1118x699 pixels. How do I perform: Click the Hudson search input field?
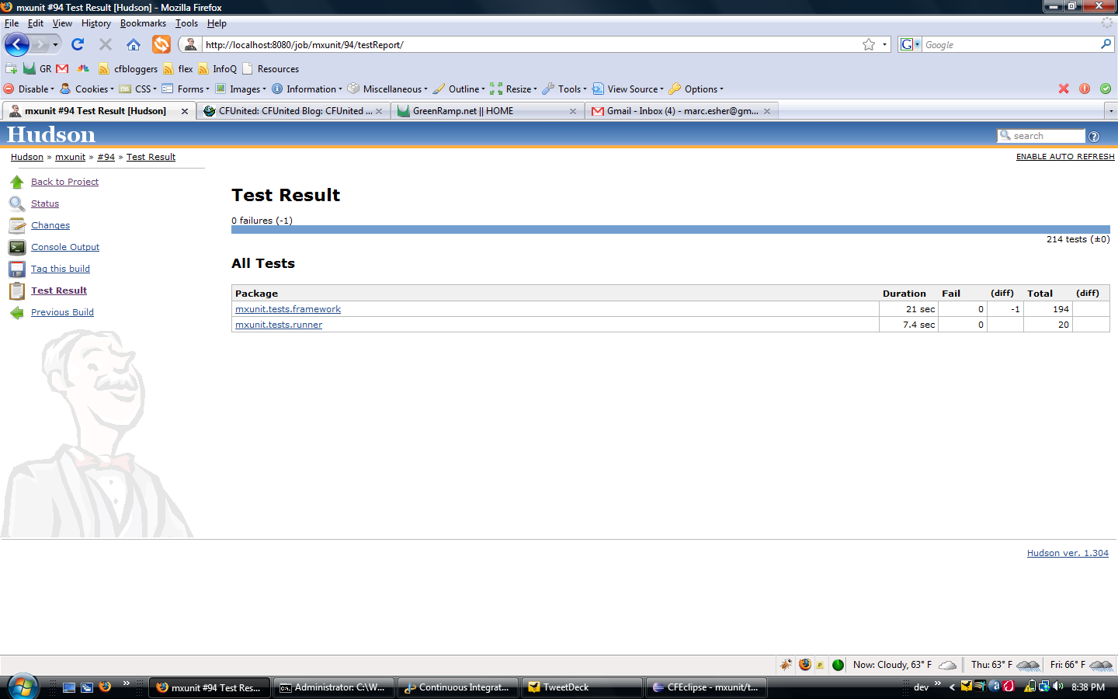click(x=1042, y=136)
